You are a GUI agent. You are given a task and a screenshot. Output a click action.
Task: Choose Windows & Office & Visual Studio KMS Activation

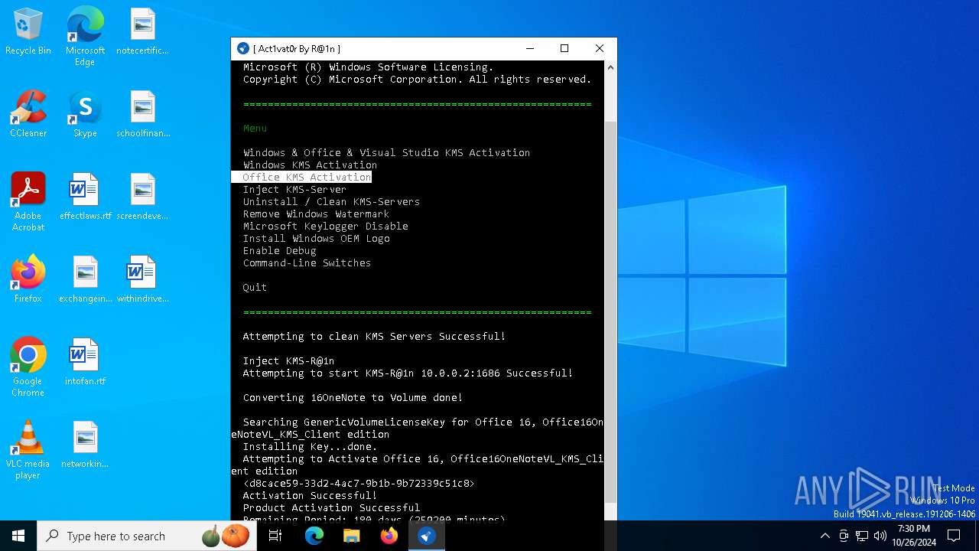tap(386, 152)
